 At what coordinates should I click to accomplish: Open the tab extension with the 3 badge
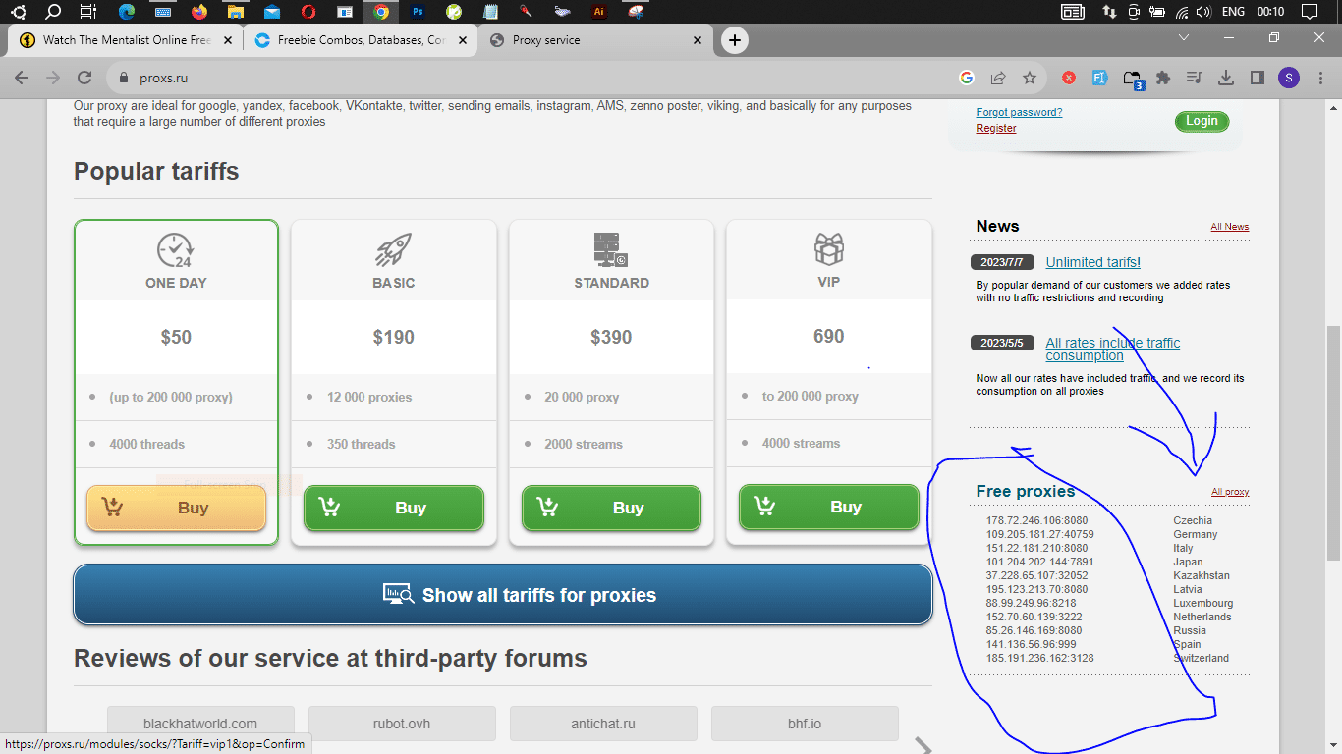point(1133,79)
